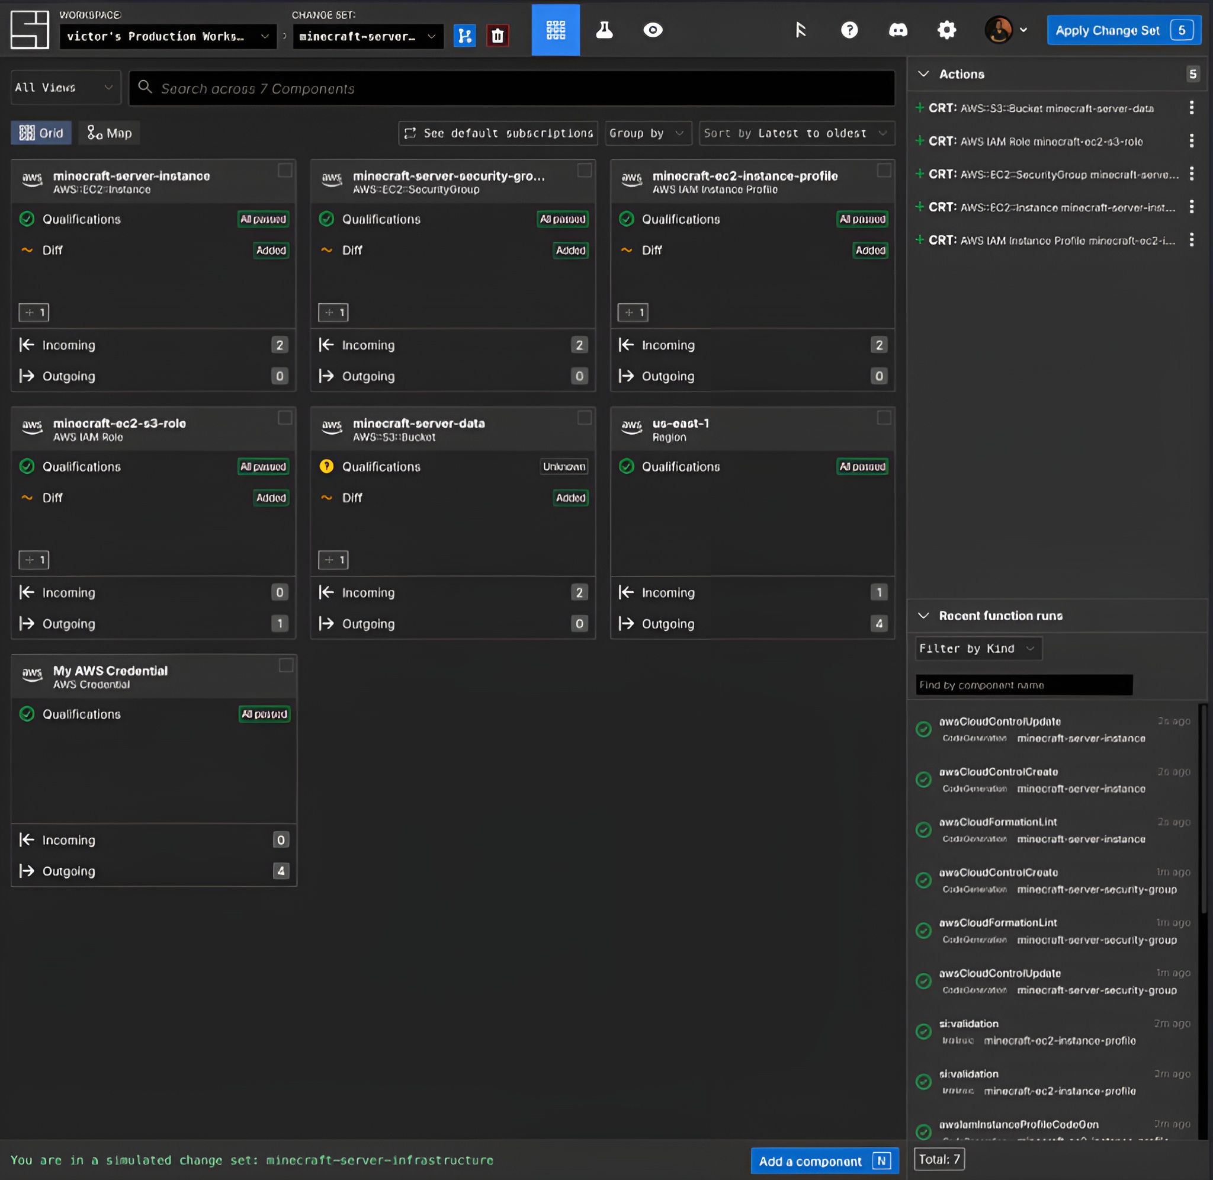Open the us-east-1 Region component title
The height and width of the screenshot is (1180, 1213).
pyautogui.click(x=680, y=424)
